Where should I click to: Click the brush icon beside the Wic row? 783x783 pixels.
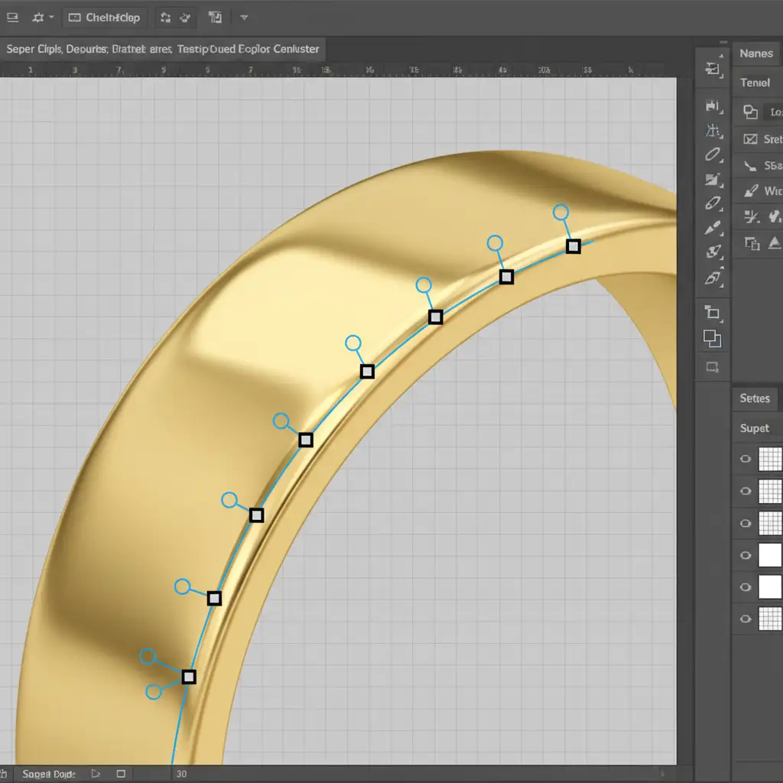pos(750,191)
